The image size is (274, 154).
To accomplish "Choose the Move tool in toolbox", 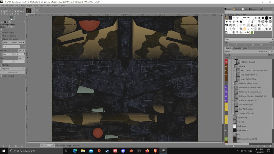I will tap(2, 11).
